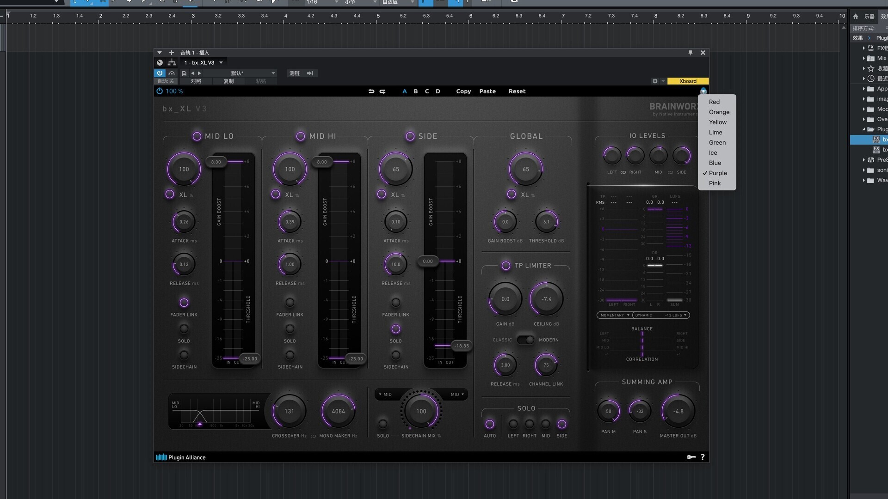Select settings slot B
This screenshot has height=499, width=888.
[x=416, y=91]
